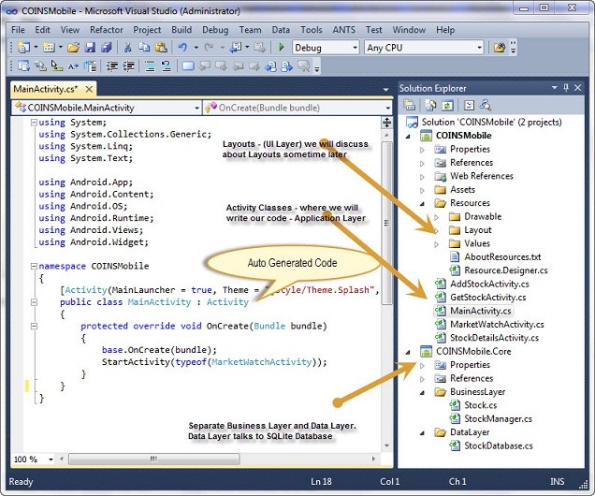This screenshot has width=595, height=496.
Task: Click the Paste clipboard icon
Action: click(x=161, y=48)
